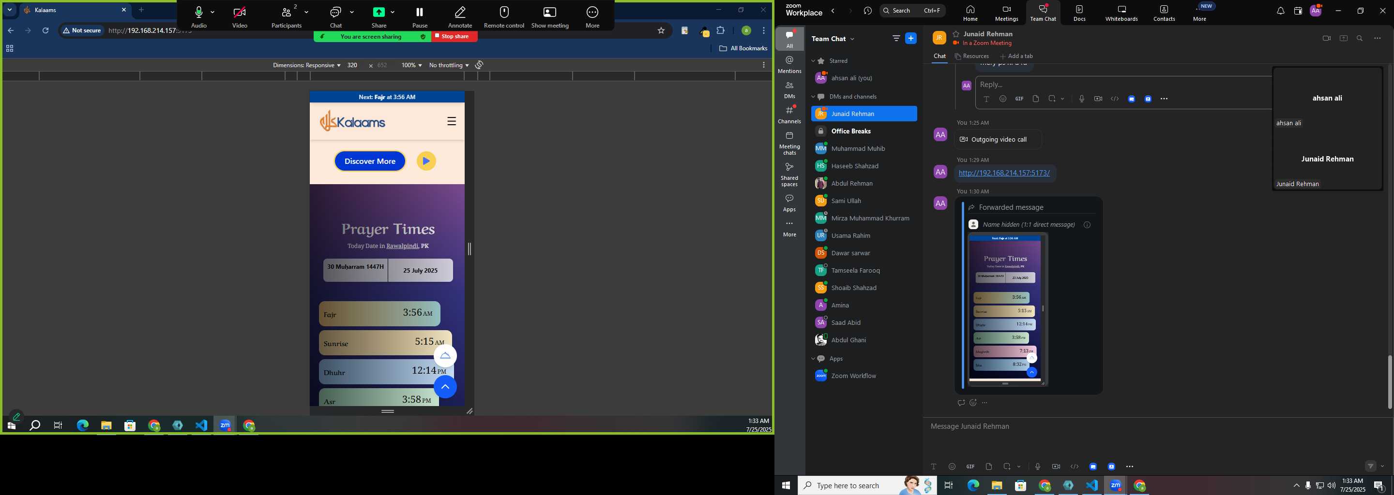Search in chat using header magnifier icon

click(1359, 38)
